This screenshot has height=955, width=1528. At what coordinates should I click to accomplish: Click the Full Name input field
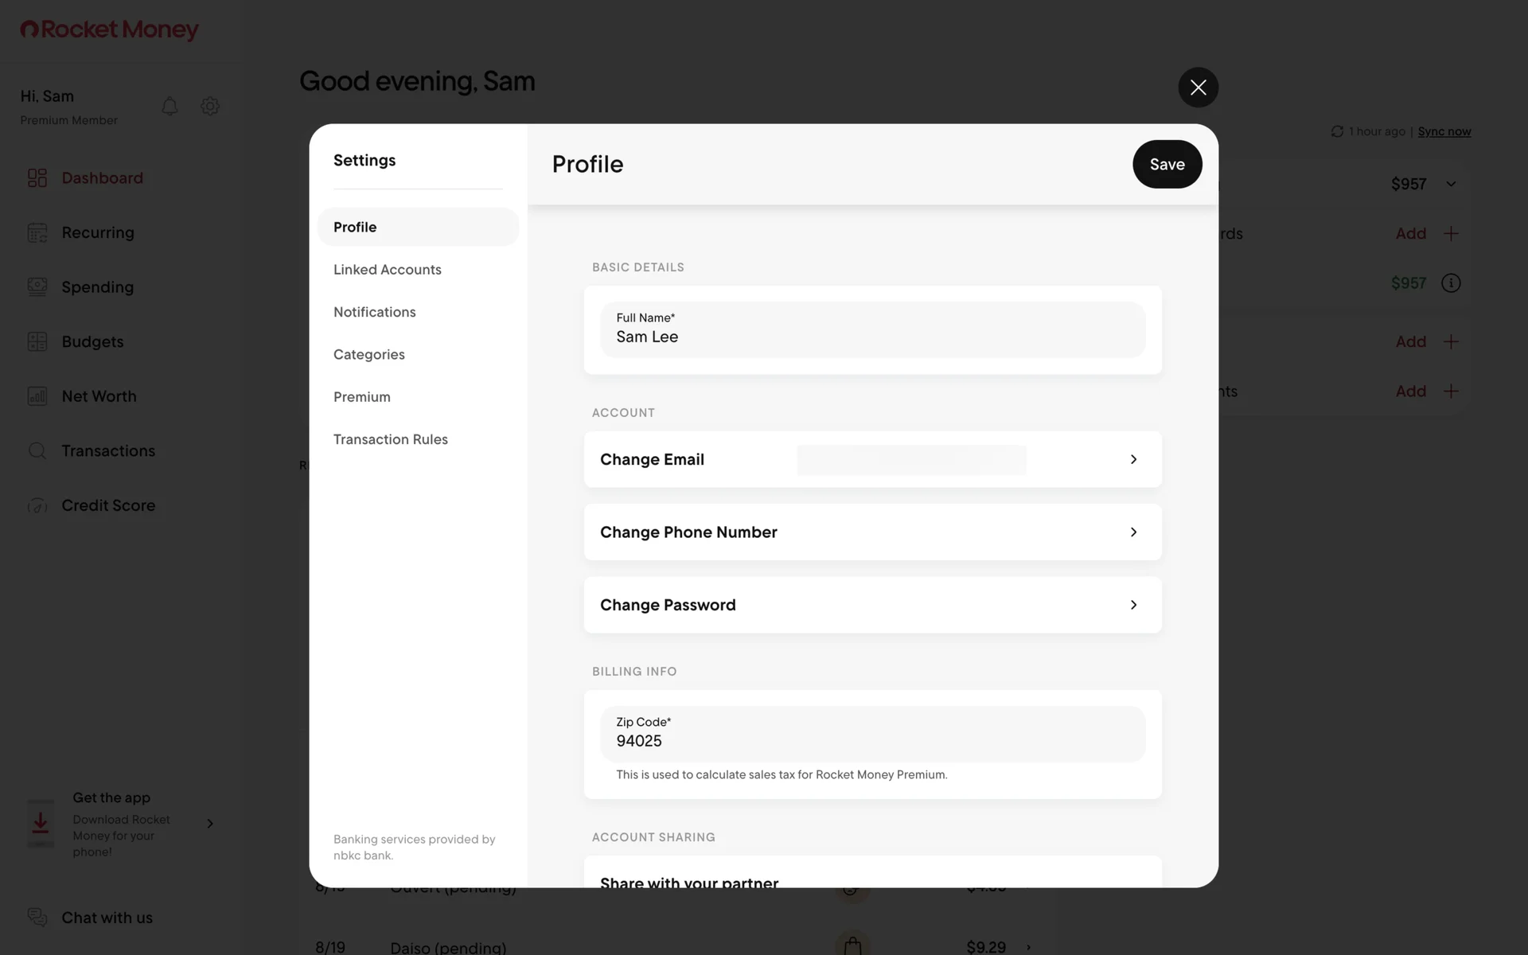pyautogui.click(x=872, y=330)
